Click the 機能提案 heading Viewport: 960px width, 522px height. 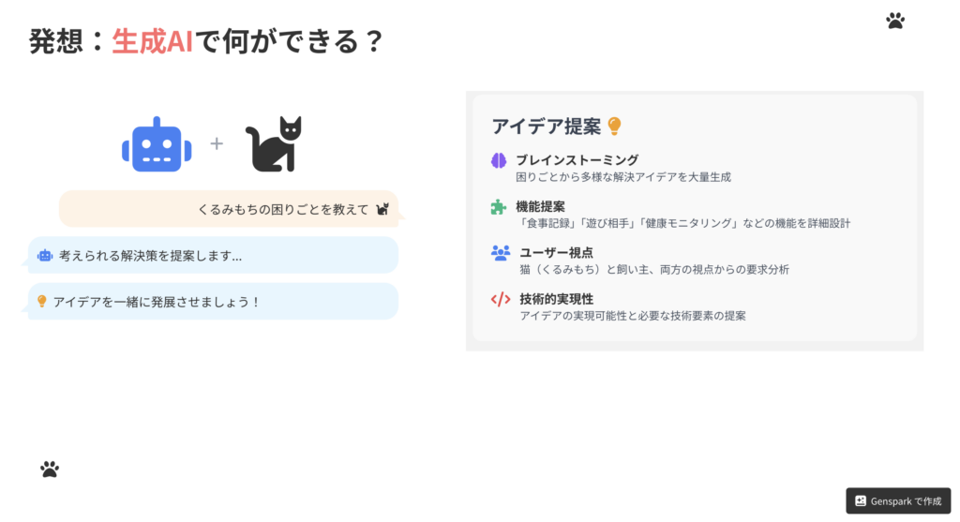point(540,207)
